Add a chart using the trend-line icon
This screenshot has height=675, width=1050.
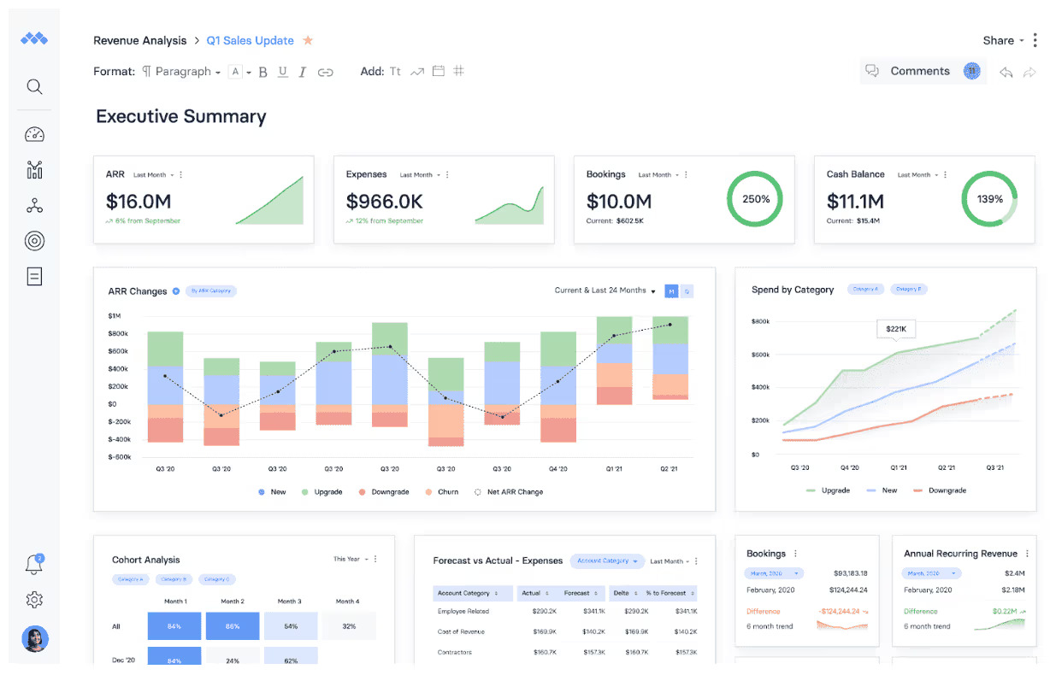(x=416, y=72)
